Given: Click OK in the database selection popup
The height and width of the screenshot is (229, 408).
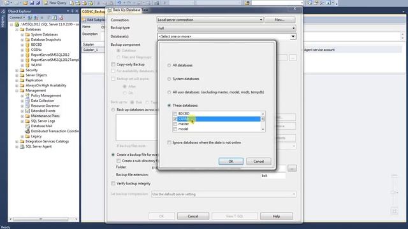Looking at the screenshot, I should 231,161.
